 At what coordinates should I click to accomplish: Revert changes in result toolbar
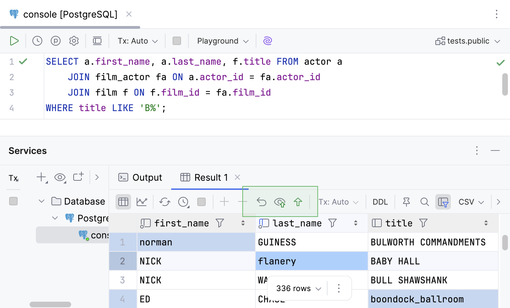[261, 202]
